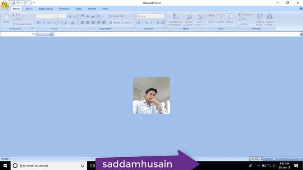The width and height of the screenshot is (303, 170).
Task: Center text horizontally
Action: coord(88,23)
